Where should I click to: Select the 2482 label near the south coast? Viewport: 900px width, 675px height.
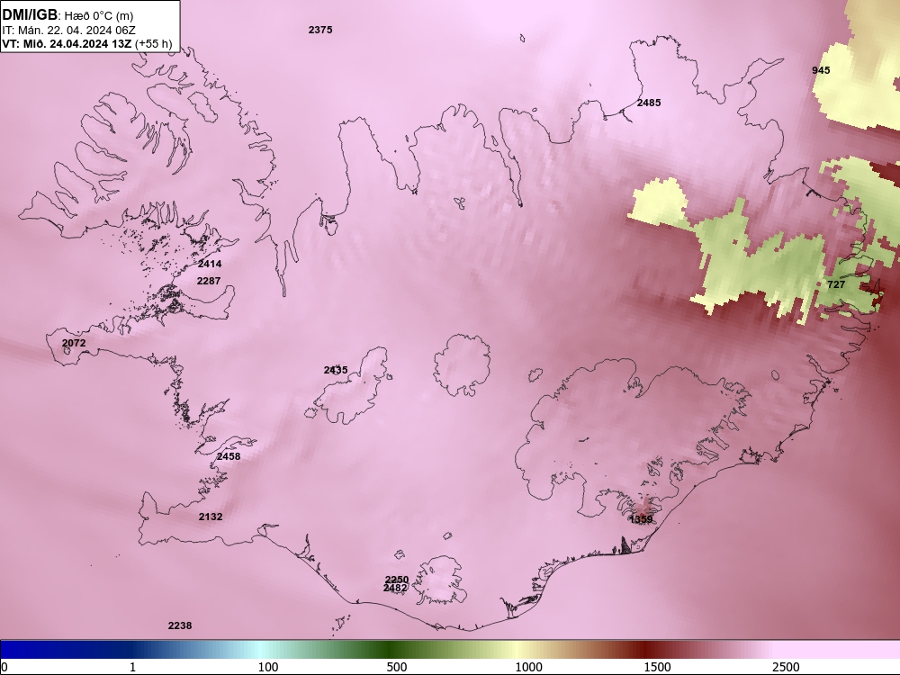click(395, 589)
